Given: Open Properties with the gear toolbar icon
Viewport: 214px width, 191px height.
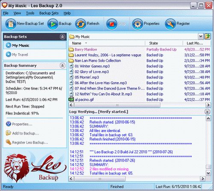Looking at the screenshot, I should tap(137, 24).
